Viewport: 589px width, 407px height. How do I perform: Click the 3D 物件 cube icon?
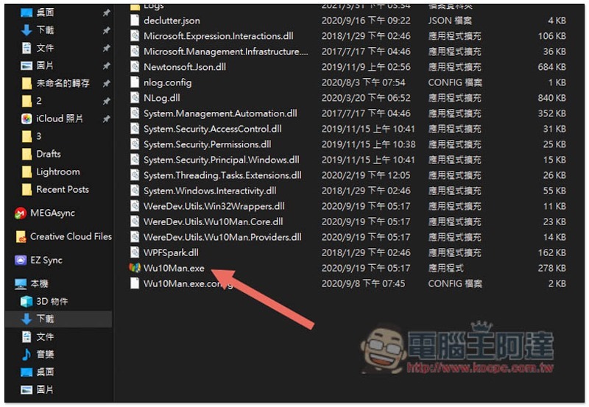tap(27, 301)
